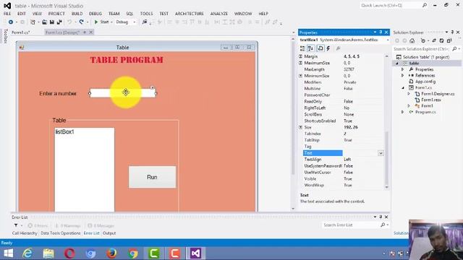The image size is (463, 260).
Task: Expand the Properties node in Solution Explorer
Action: tap(403, 69)
